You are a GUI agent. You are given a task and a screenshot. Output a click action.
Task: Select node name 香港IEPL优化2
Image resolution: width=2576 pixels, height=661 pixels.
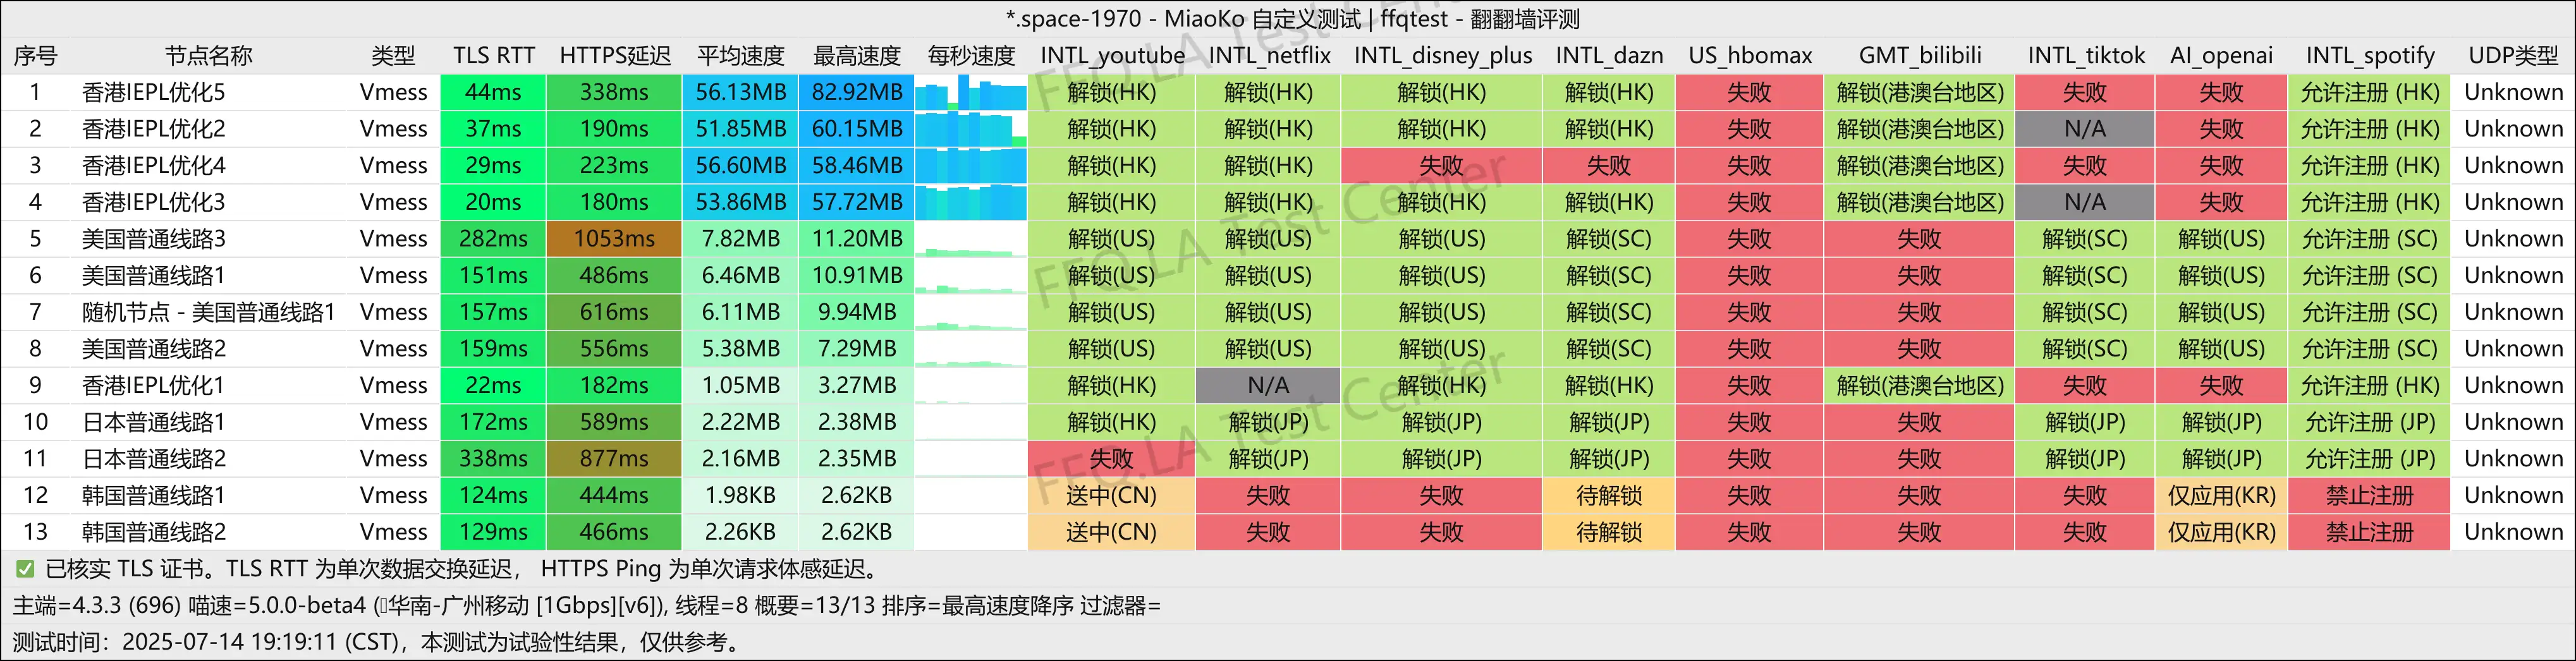pos(153,129)
